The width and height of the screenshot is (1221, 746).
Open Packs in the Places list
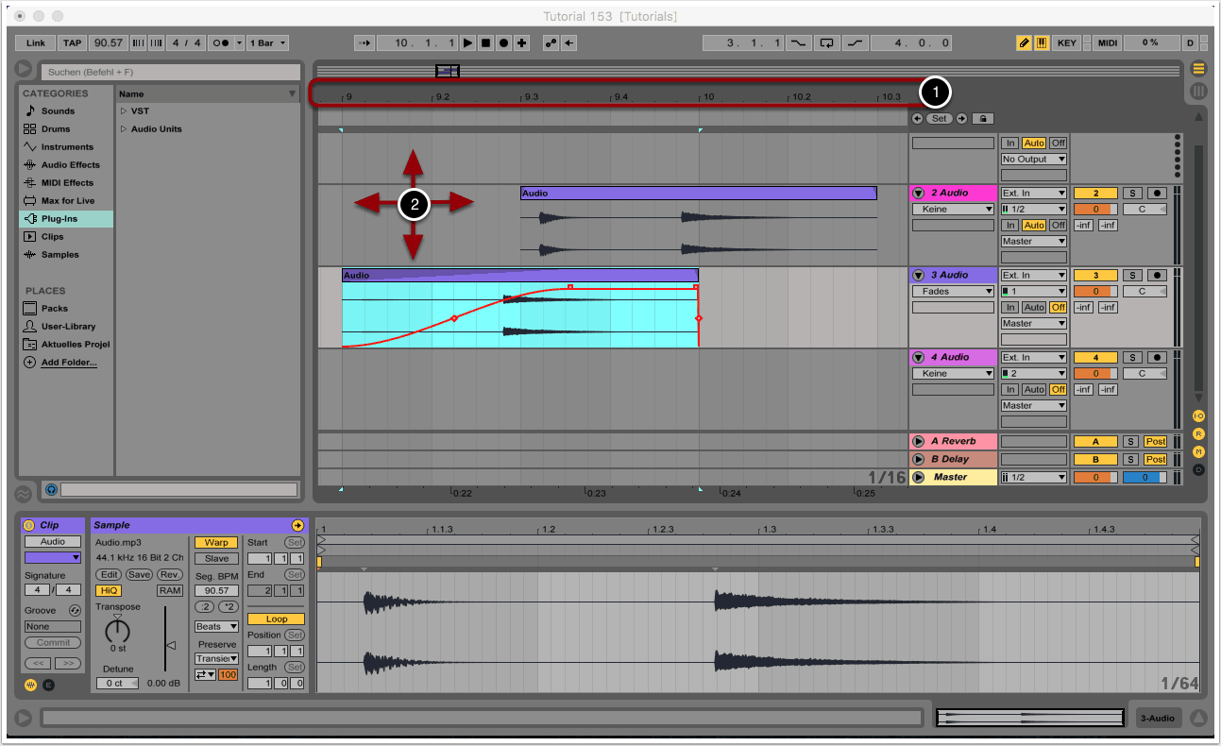tap(54, 309)
